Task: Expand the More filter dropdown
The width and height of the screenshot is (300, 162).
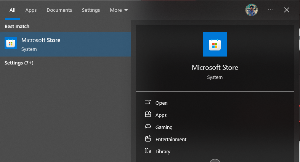Action: pos(119,10)
